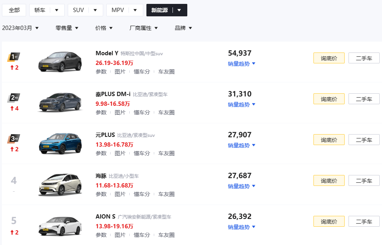Click 询底价 button for AION S

pos(329,222)
